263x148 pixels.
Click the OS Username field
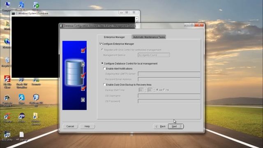tap(169, 96)
